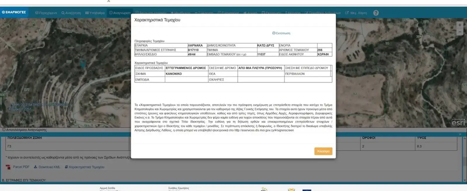Select the Αναζήτηση search tool

tap(71, 13)
